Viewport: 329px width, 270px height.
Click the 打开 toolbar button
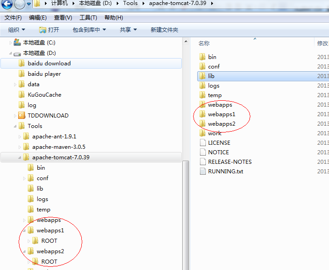click(x=49, y=30)
